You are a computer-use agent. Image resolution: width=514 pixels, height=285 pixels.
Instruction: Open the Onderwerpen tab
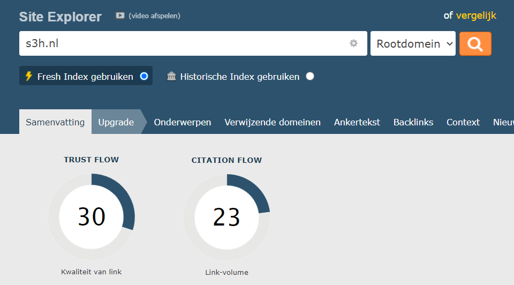tap(182, 122)
